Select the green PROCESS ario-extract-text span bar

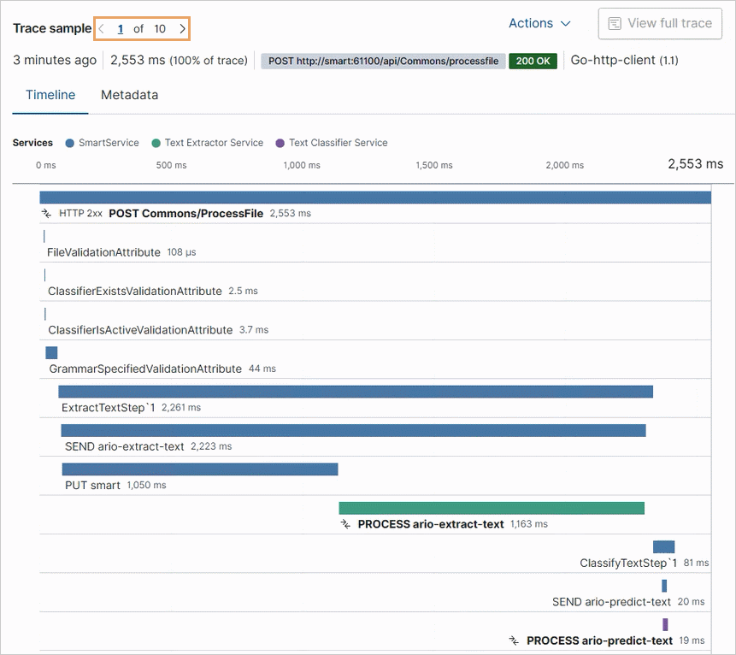492,508
